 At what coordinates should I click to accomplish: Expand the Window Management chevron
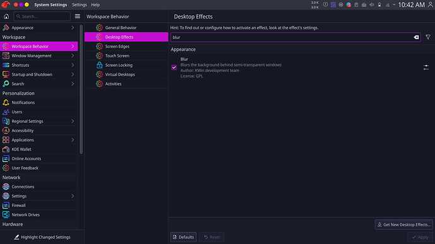point(72,55)
